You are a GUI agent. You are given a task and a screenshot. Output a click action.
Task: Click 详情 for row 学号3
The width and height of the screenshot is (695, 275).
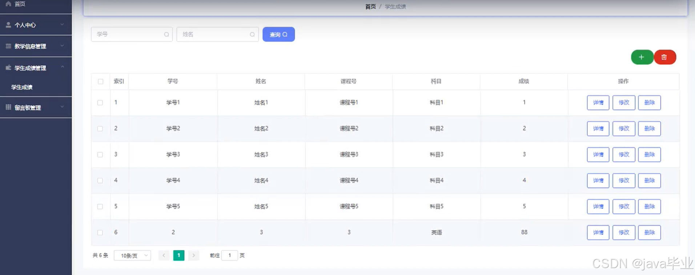[598, 155]
